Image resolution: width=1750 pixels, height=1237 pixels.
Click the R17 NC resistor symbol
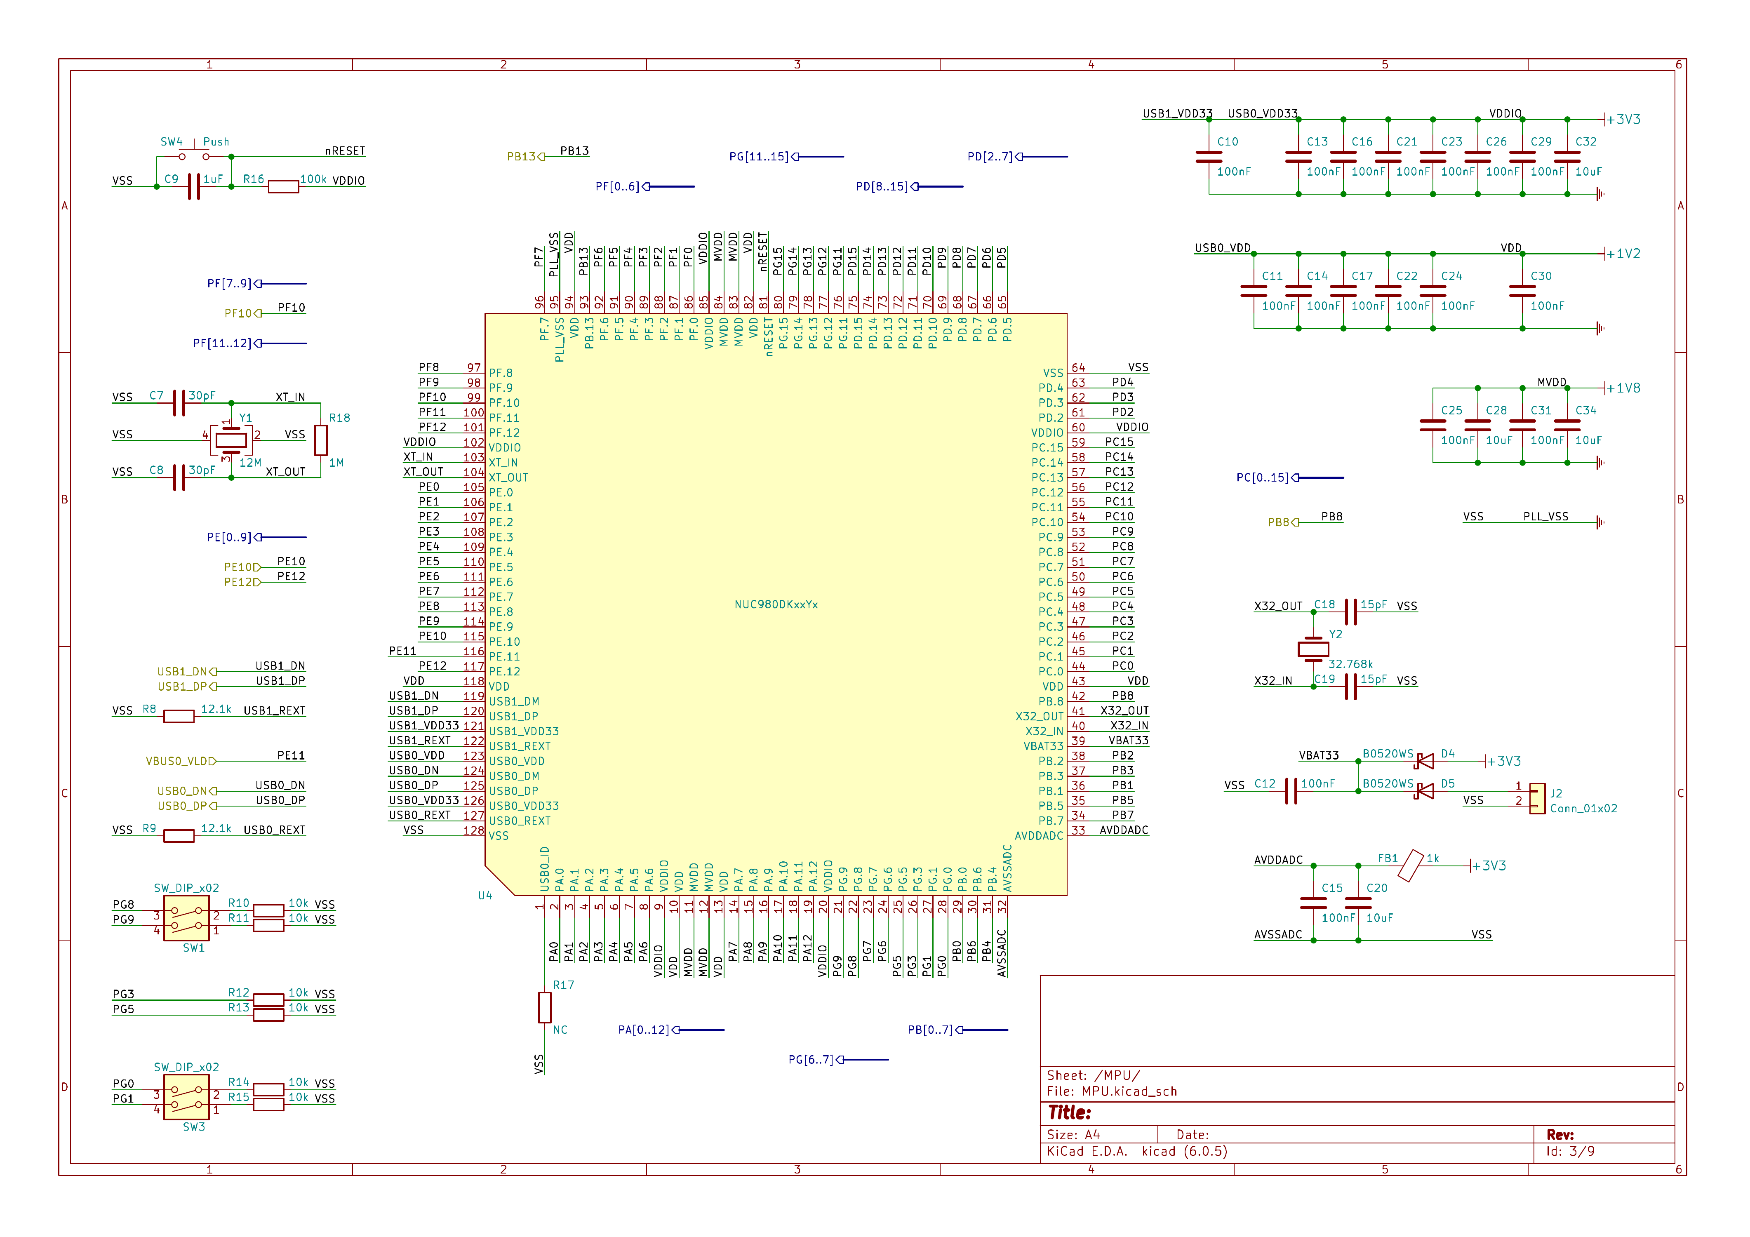(545, 1008)
